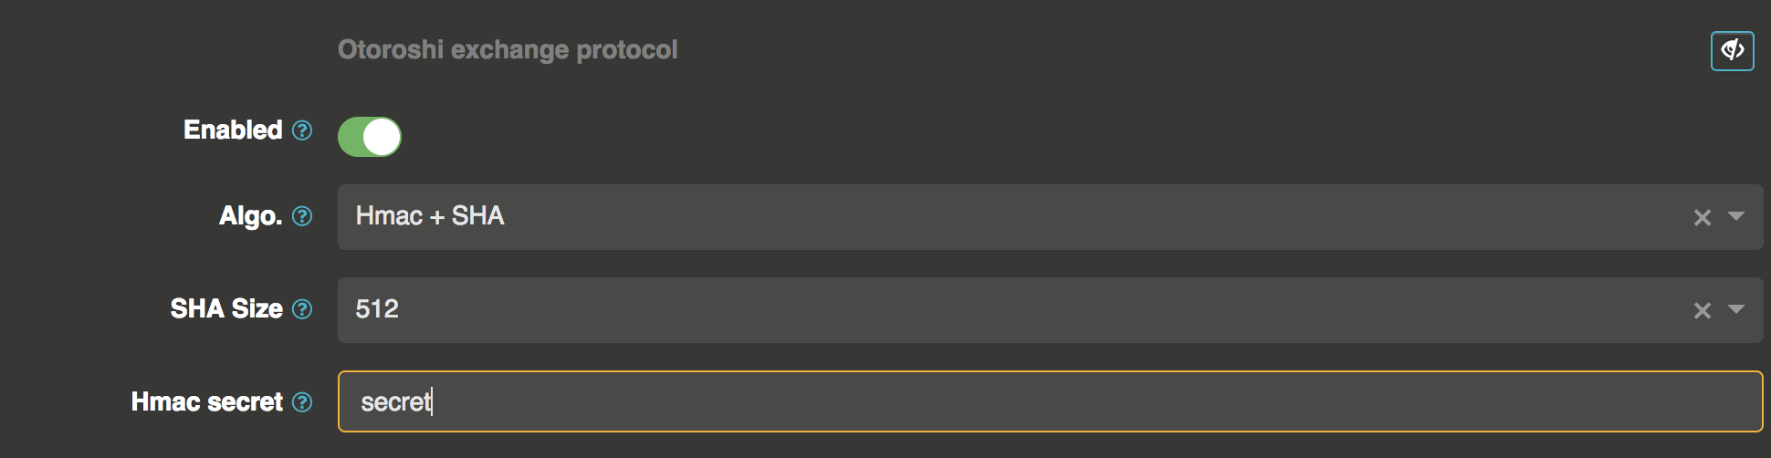The width and height of the screenshot is (1771, 458).
Task: Open the help icon next to Algo.
Action: coord(302,216)
